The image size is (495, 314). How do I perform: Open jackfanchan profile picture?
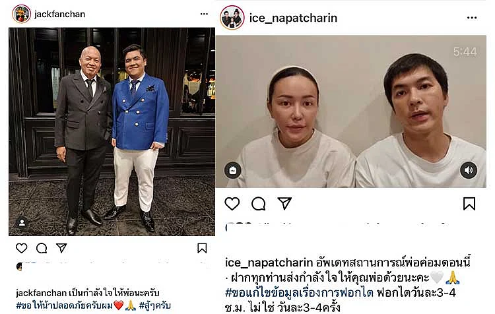pos(21,14)
